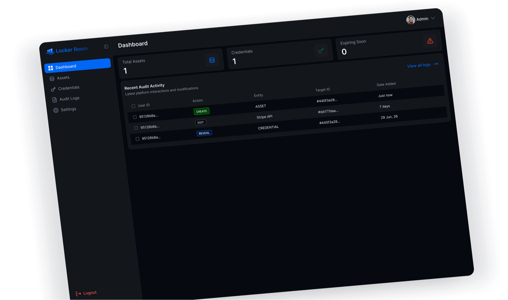
Task: Click the blue database icon on Total Assets card
Action: pyautogui.click(x=212, y=60)
